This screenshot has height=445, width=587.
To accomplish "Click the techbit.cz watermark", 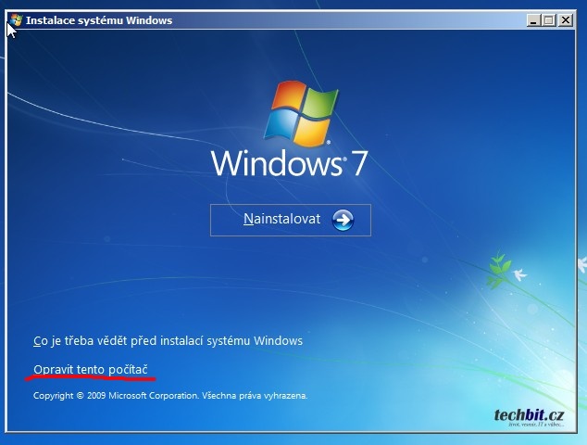I will point(528,415).
